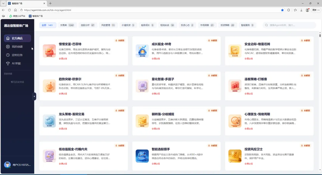The image size is (322, 175).
Task: Open the browser downloads icon
Action: click(x=301, y=10)
